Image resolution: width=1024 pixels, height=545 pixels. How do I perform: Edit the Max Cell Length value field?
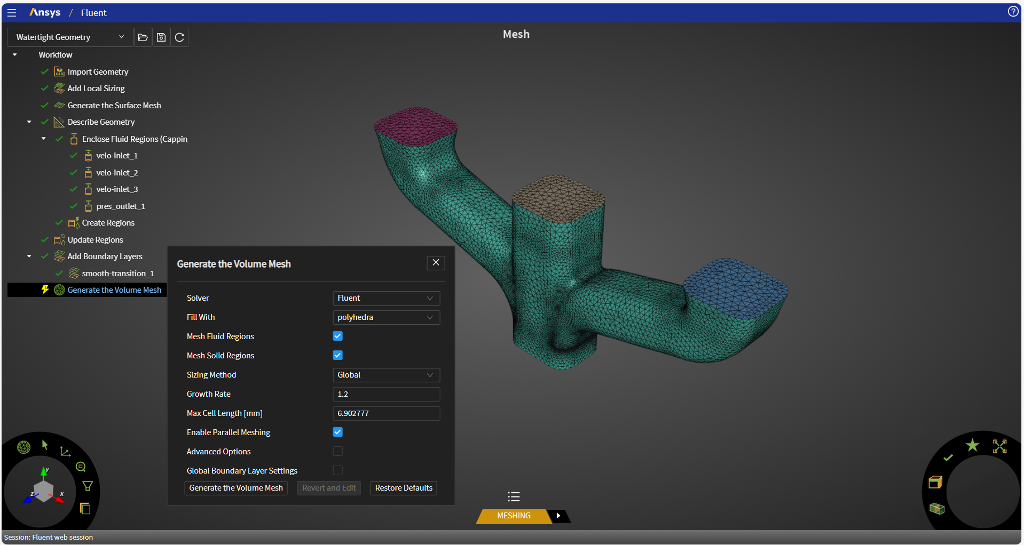coord(386,413)
